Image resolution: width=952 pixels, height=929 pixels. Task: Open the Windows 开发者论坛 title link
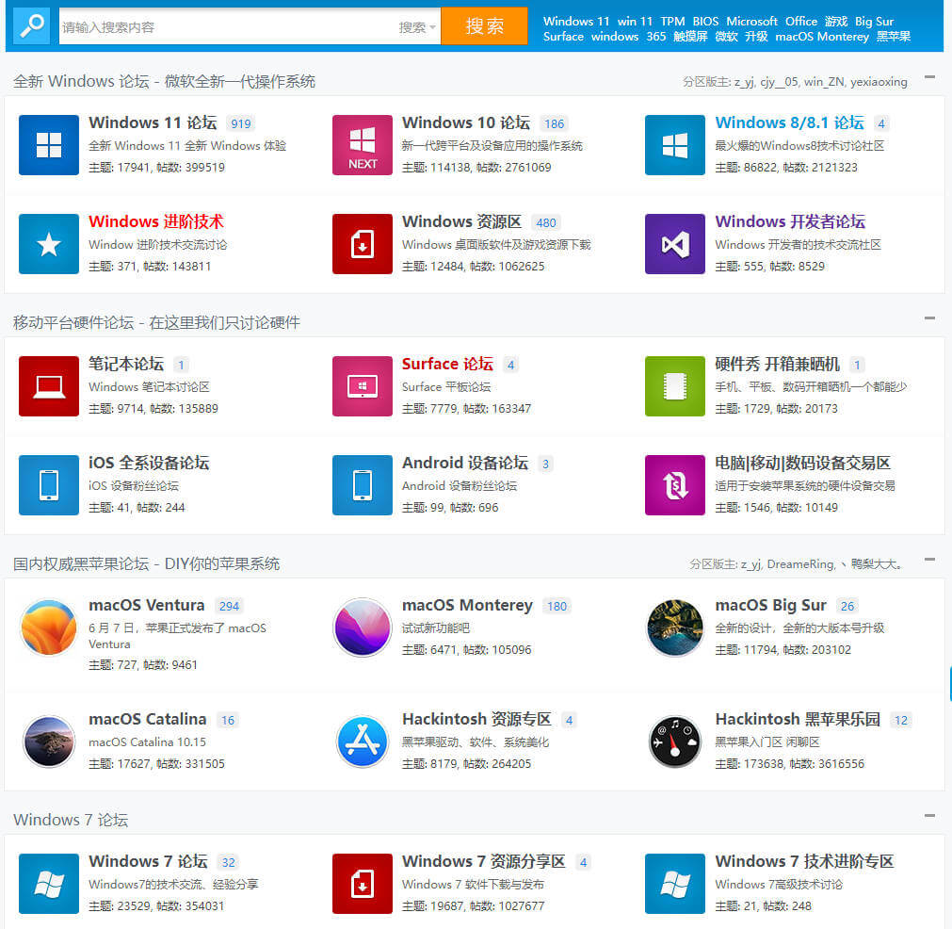(x=790, y=221)
